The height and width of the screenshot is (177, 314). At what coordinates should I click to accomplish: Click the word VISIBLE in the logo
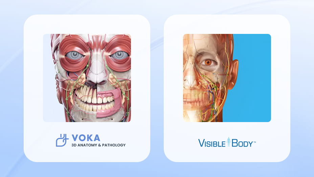coord(212,143)
